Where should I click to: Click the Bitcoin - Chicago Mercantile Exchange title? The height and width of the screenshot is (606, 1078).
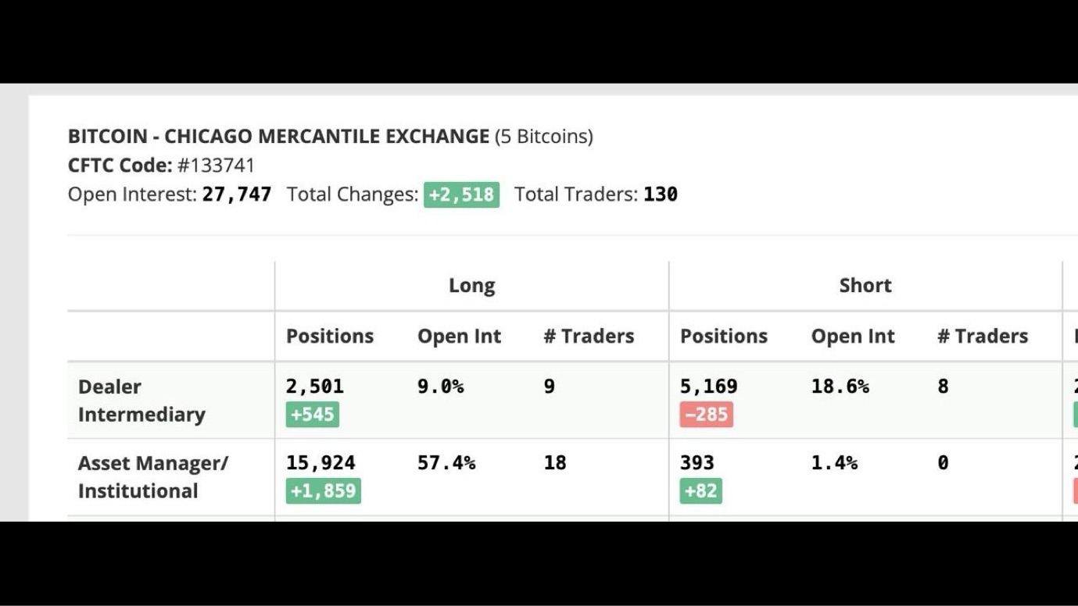click(278, 137)
